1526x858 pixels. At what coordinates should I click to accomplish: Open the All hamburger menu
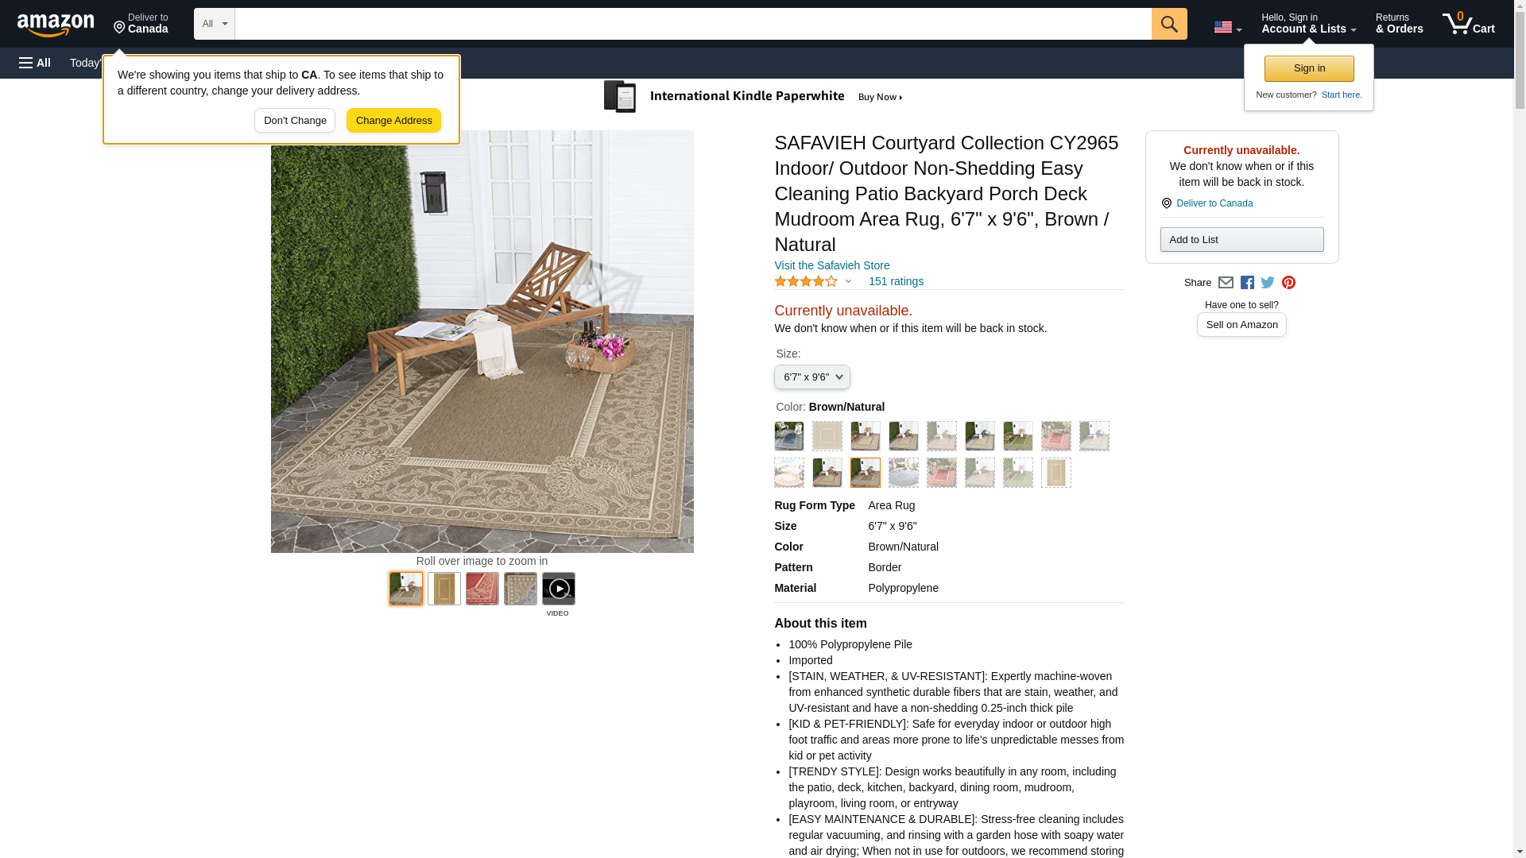35,63
